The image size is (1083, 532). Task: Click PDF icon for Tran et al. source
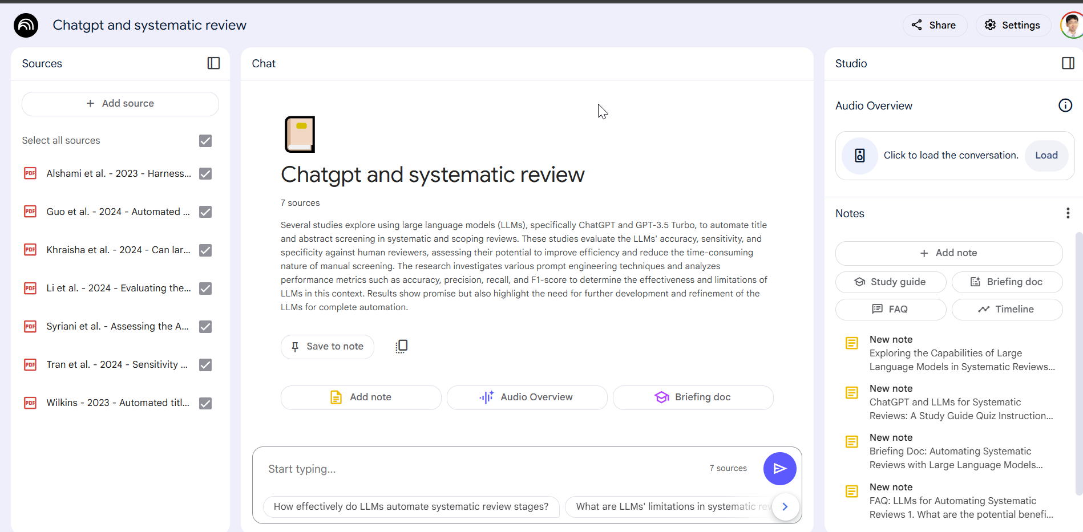[30, 364]
